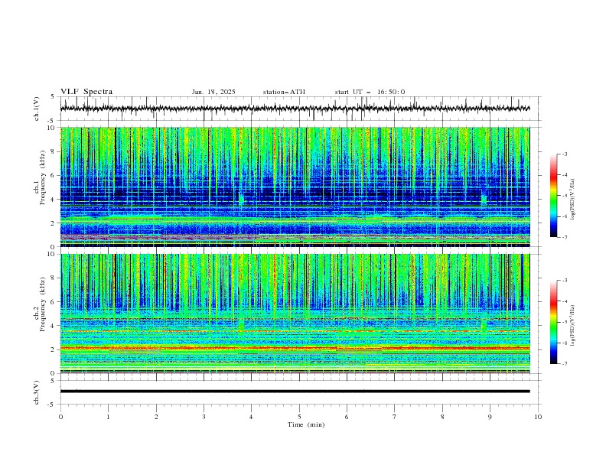Select the "Time (min)" axis title

point(306,424)
